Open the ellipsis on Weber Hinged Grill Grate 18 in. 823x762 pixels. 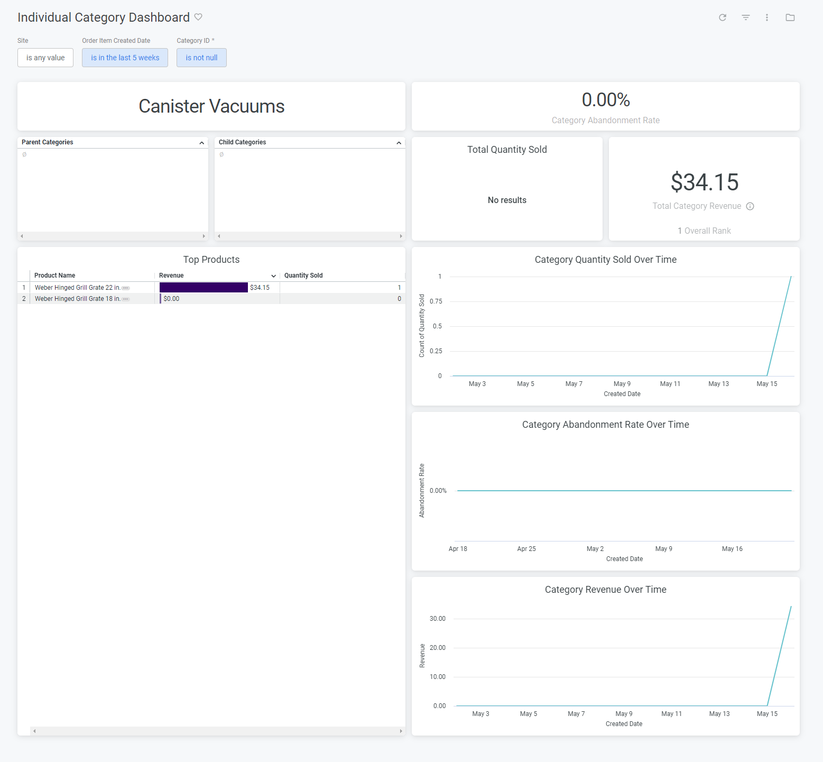pyautogui.click(x=125, y=299)
